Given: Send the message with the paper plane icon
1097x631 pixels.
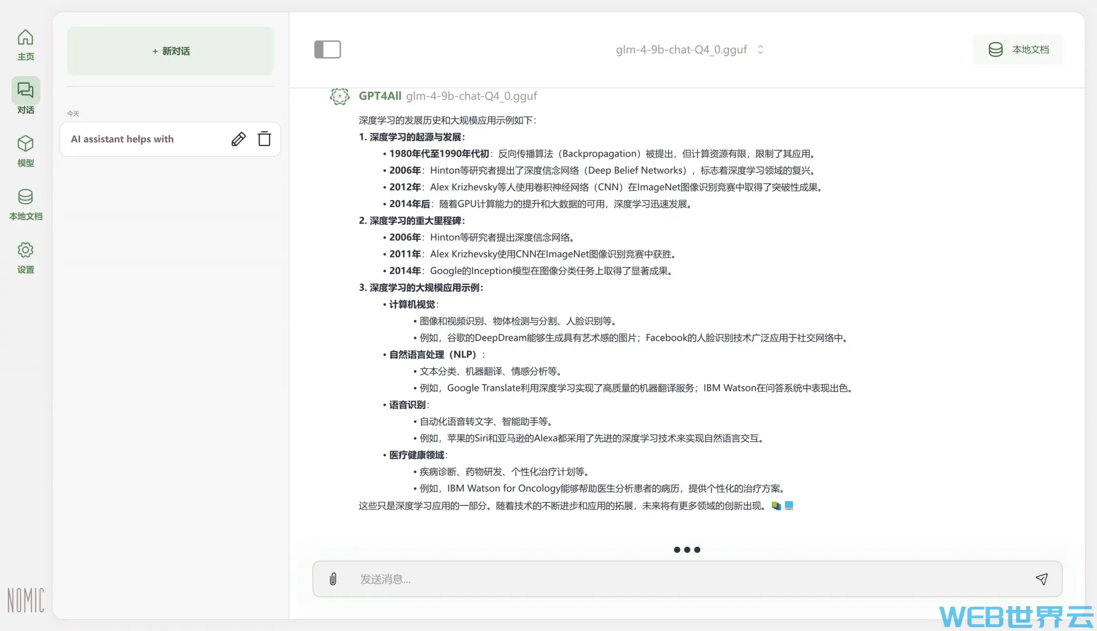Looking at the screenshot, I should 1041,579.
